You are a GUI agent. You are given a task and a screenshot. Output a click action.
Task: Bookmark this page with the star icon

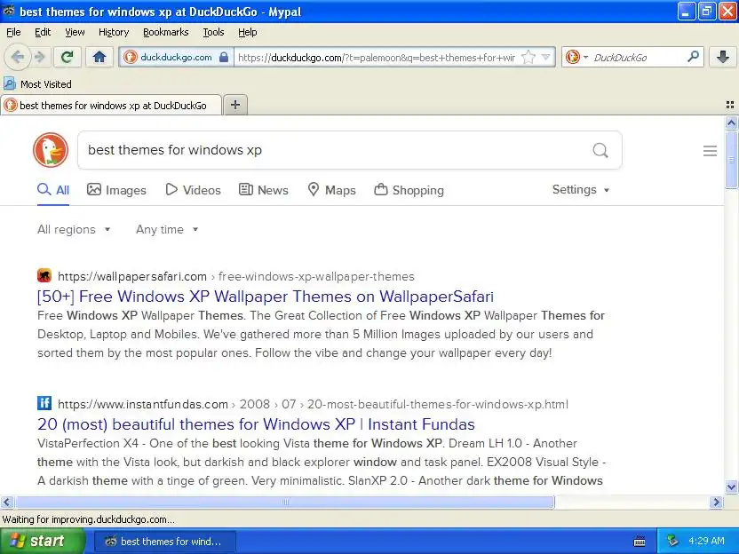tap(528, 58)
